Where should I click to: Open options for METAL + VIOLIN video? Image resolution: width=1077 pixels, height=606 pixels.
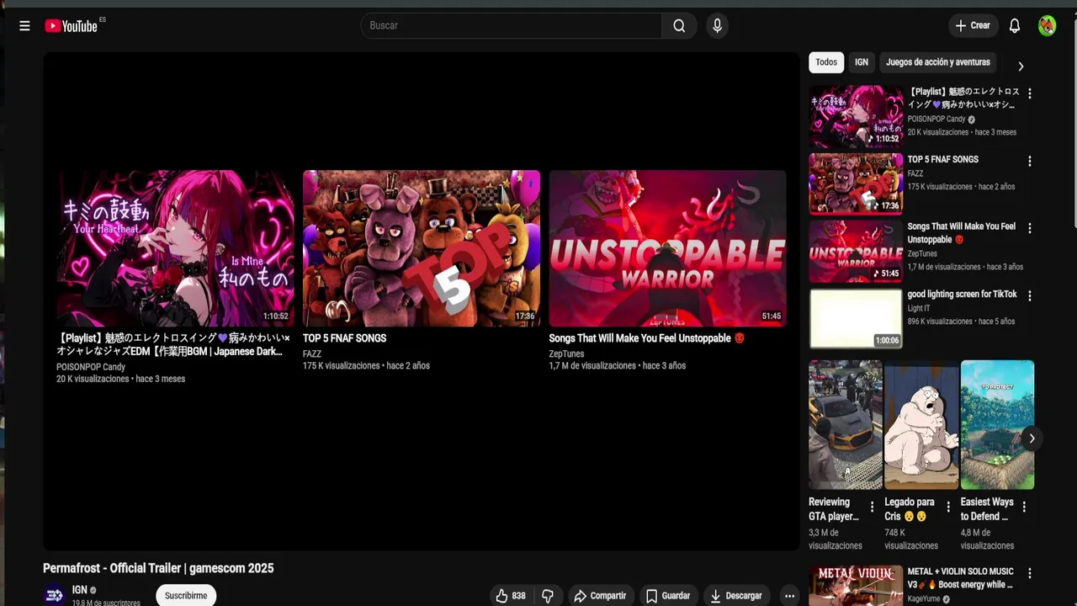point(1029,573)
